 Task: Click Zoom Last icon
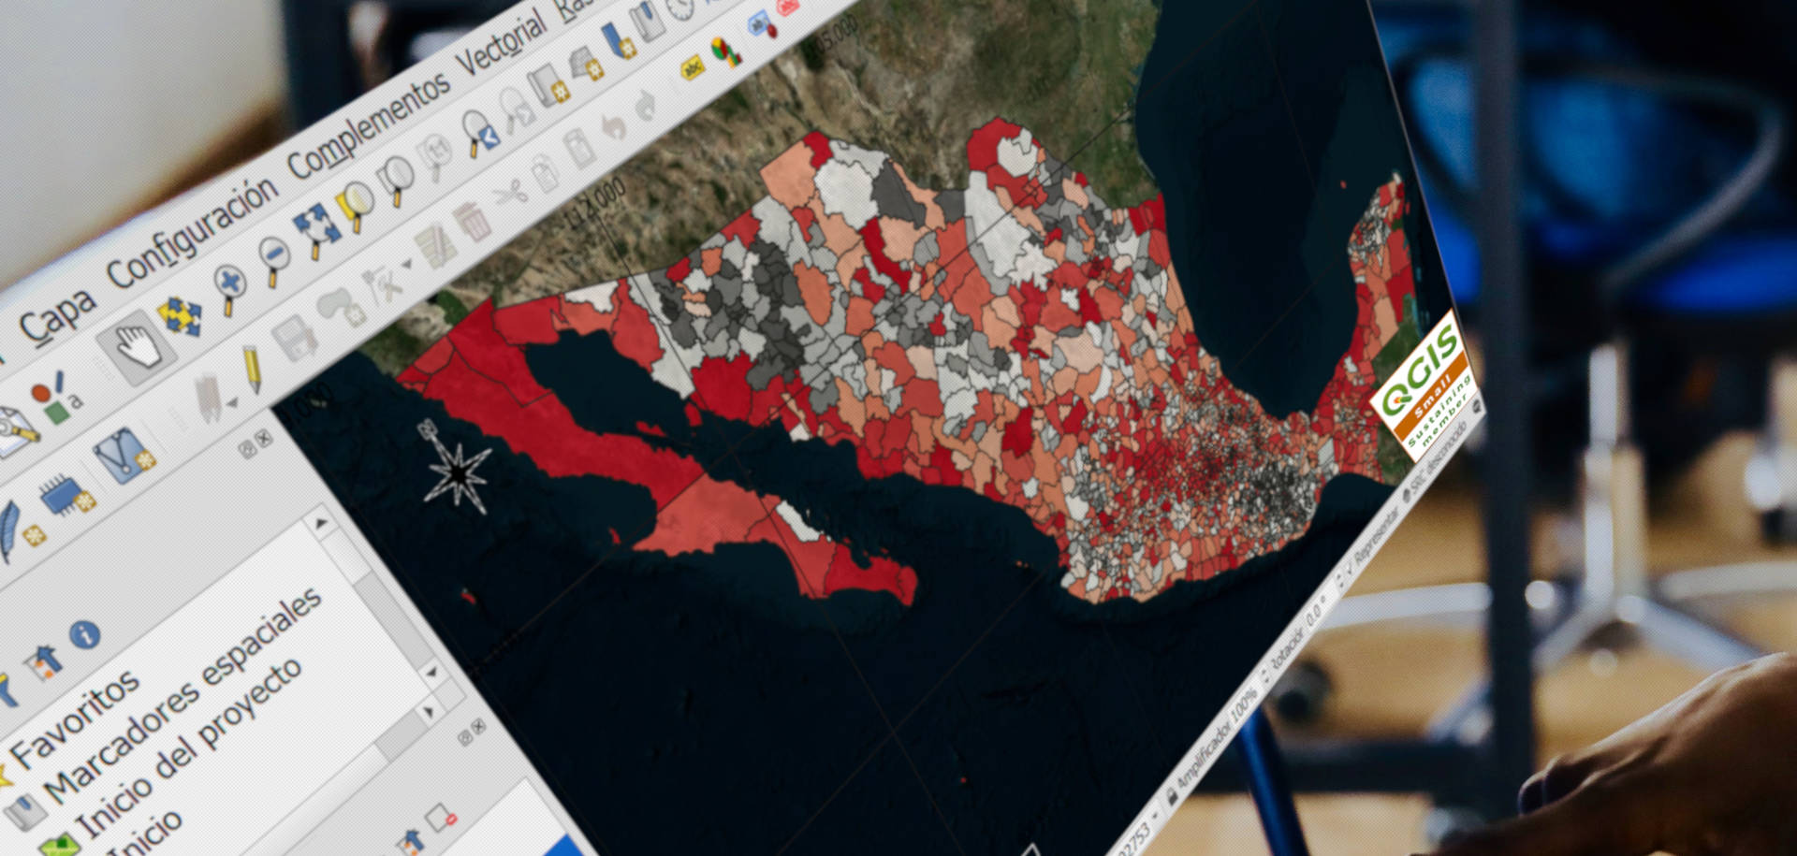[x=480, y=134]
